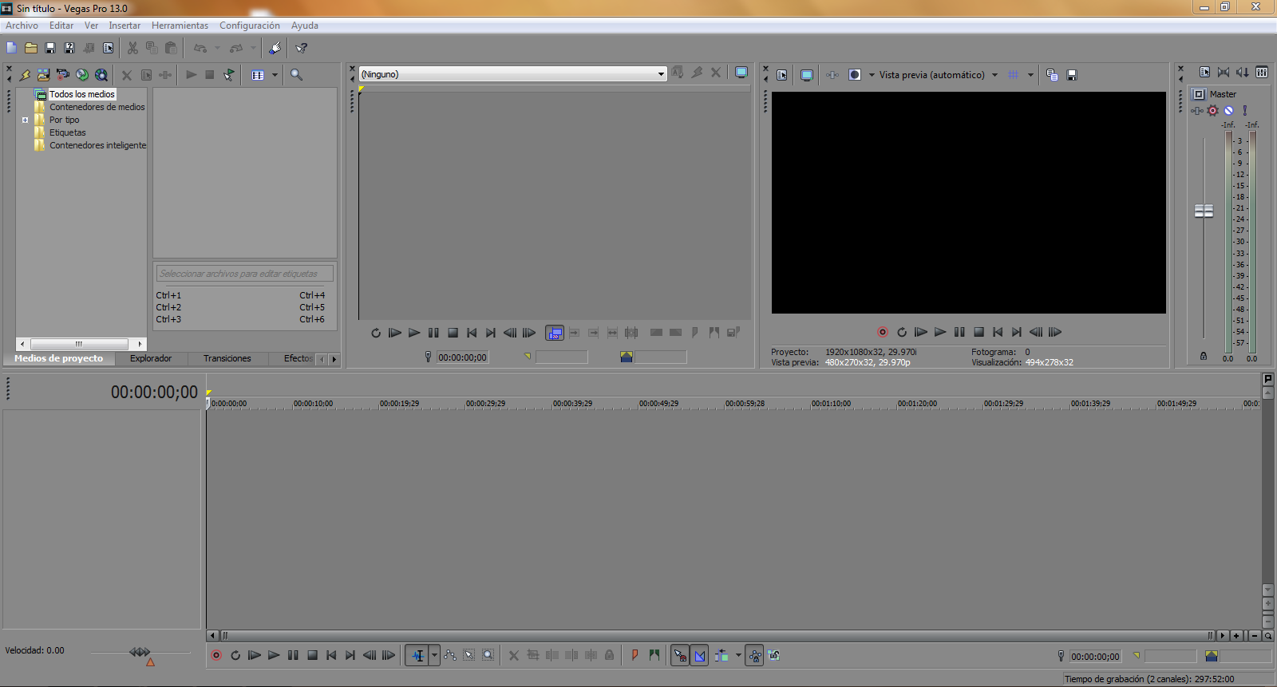Screen dimensions: 1277x687
Task: Switch to the Transiciones tab
Action: pyautogui.click(x=227, y=358)
